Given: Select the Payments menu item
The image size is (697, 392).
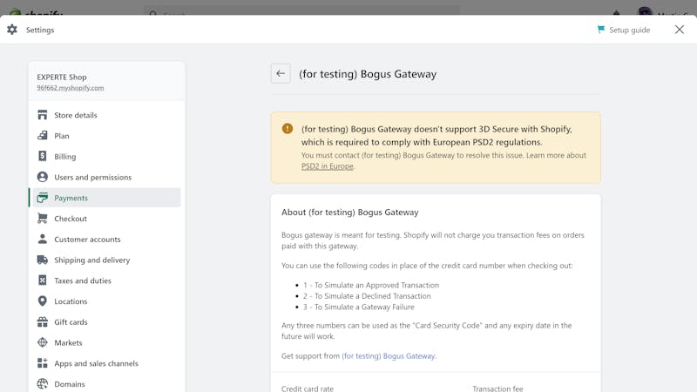Looking at the screenshot, I should 106,198.
